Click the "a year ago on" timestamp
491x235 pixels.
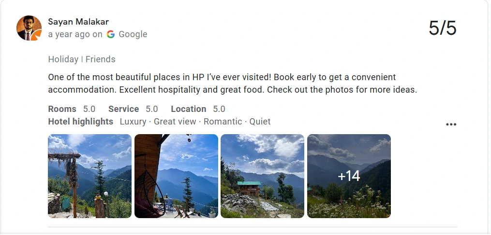point(75,34)
